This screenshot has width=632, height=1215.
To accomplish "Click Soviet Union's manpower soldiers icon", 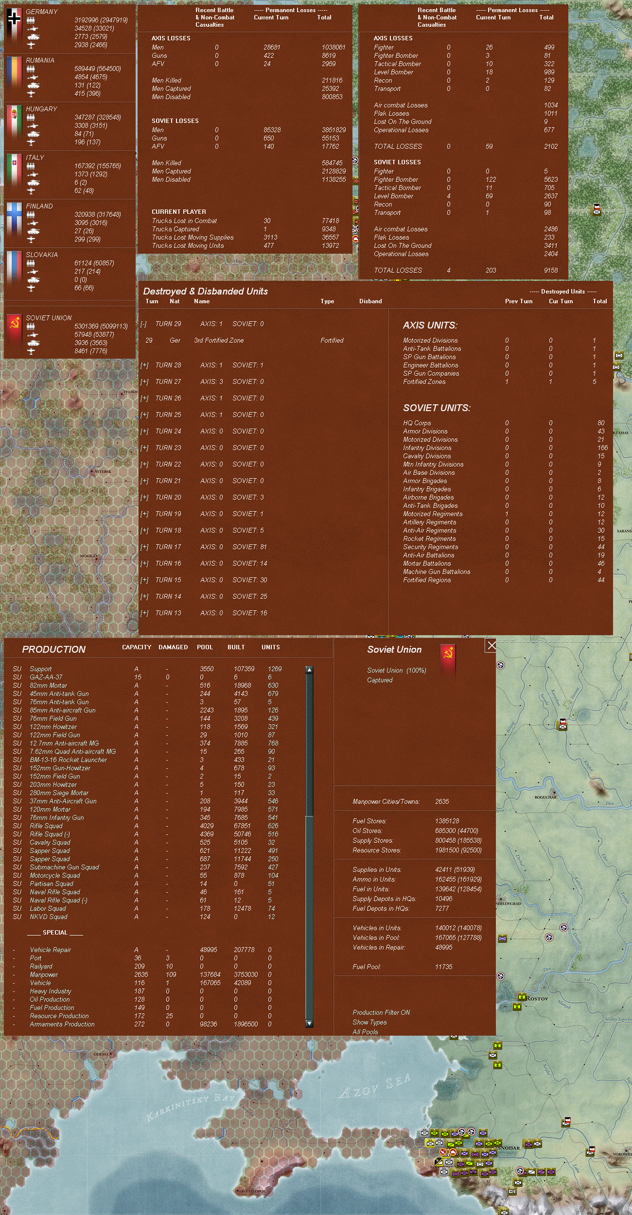I will 31,327.
